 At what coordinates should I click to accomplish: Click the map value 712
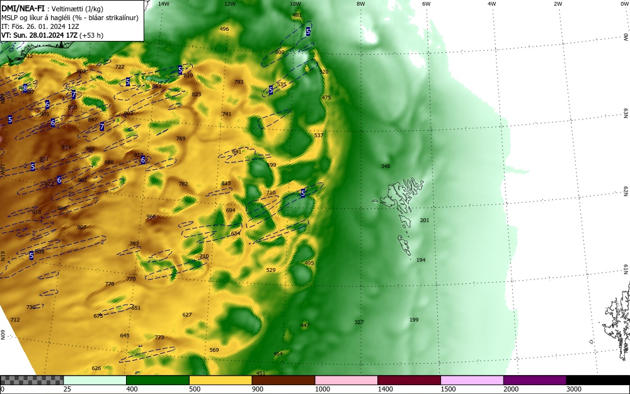click(15, 320)
